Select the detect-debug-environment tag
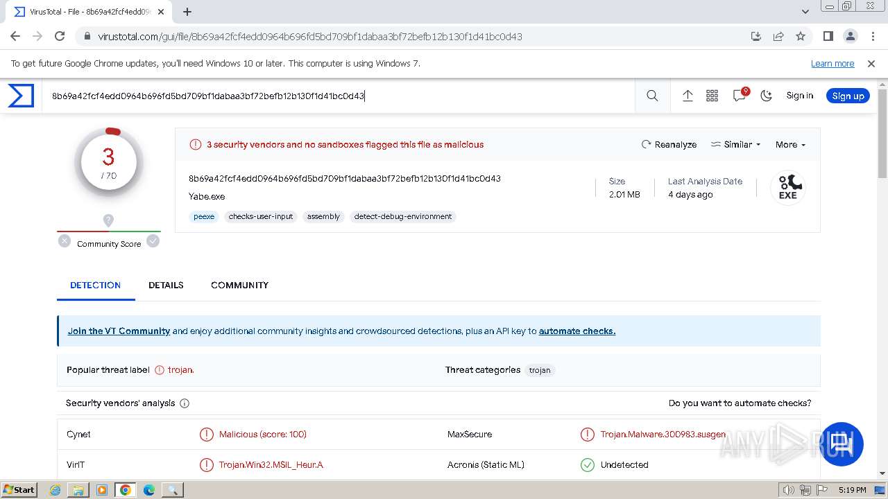The image size is (888, 499). tap(403, 216)
